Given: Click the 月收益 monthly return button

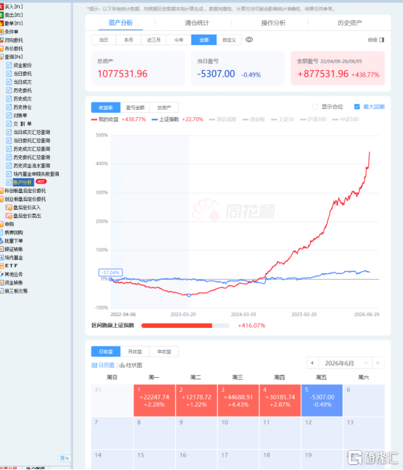Looking at the screenshot, I should point(135,351).
